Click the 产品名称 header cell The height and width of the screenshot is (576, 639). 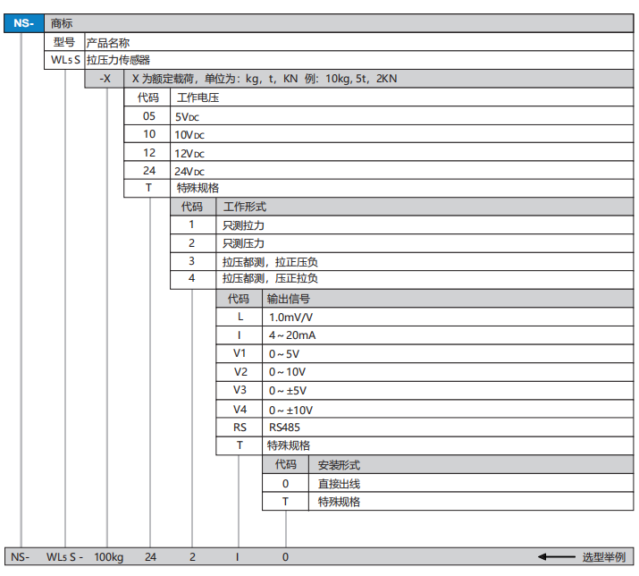click(x=359, y=42)
